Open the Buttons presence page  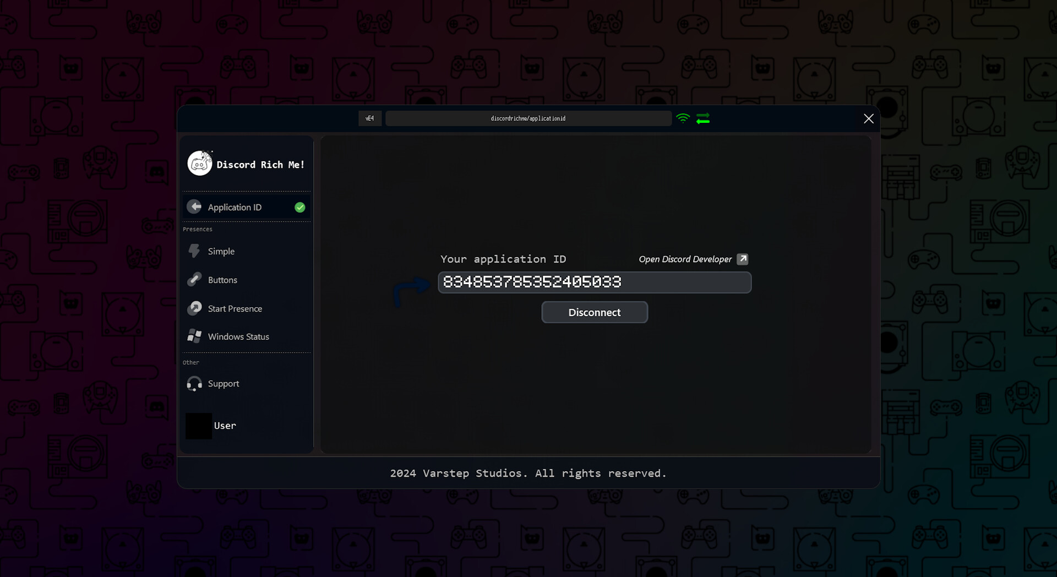(246, 280)
